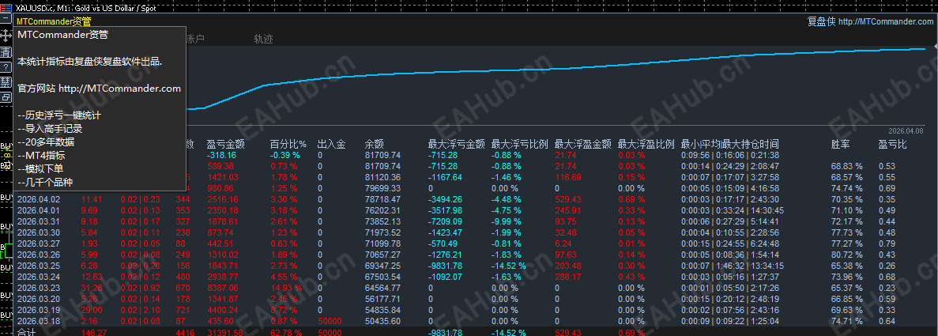Click the -318.16 profit value

221,154
